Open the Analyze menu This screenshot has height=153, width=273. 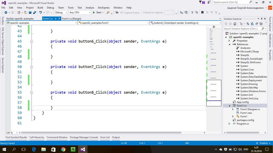tap(90, 8)
